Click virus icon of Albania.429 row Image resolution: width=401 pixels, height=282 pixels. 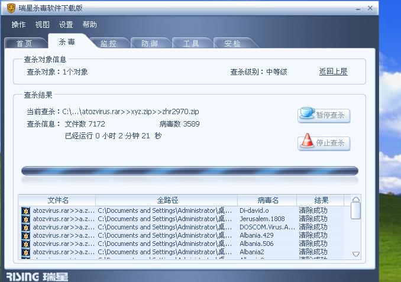[x=25, y=235]
